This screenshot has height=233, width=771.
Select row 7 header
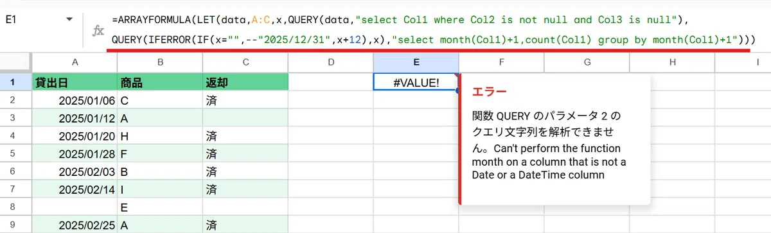coord(15,190)
